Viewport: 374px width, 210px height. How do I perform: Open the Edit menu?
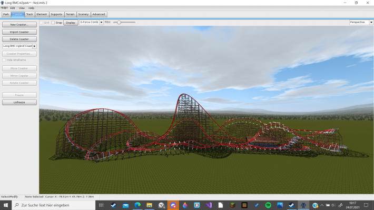[x=13, y=8]
